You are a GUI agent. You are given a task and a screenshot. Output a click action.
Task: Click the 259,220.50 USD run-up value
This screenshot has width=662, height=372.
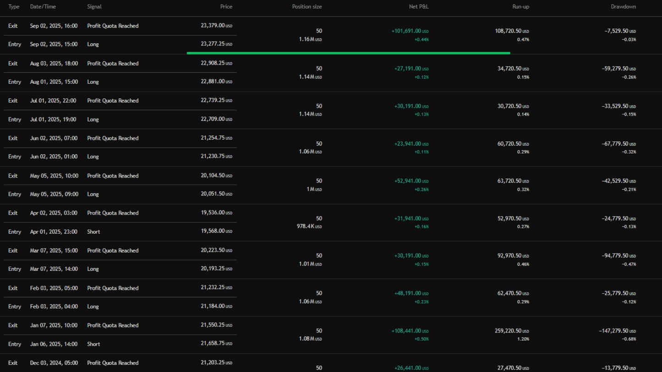pyautogui.click(x=512, y=331)
